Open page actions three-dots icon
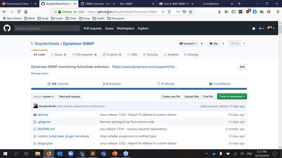 [x=178, y=12]
